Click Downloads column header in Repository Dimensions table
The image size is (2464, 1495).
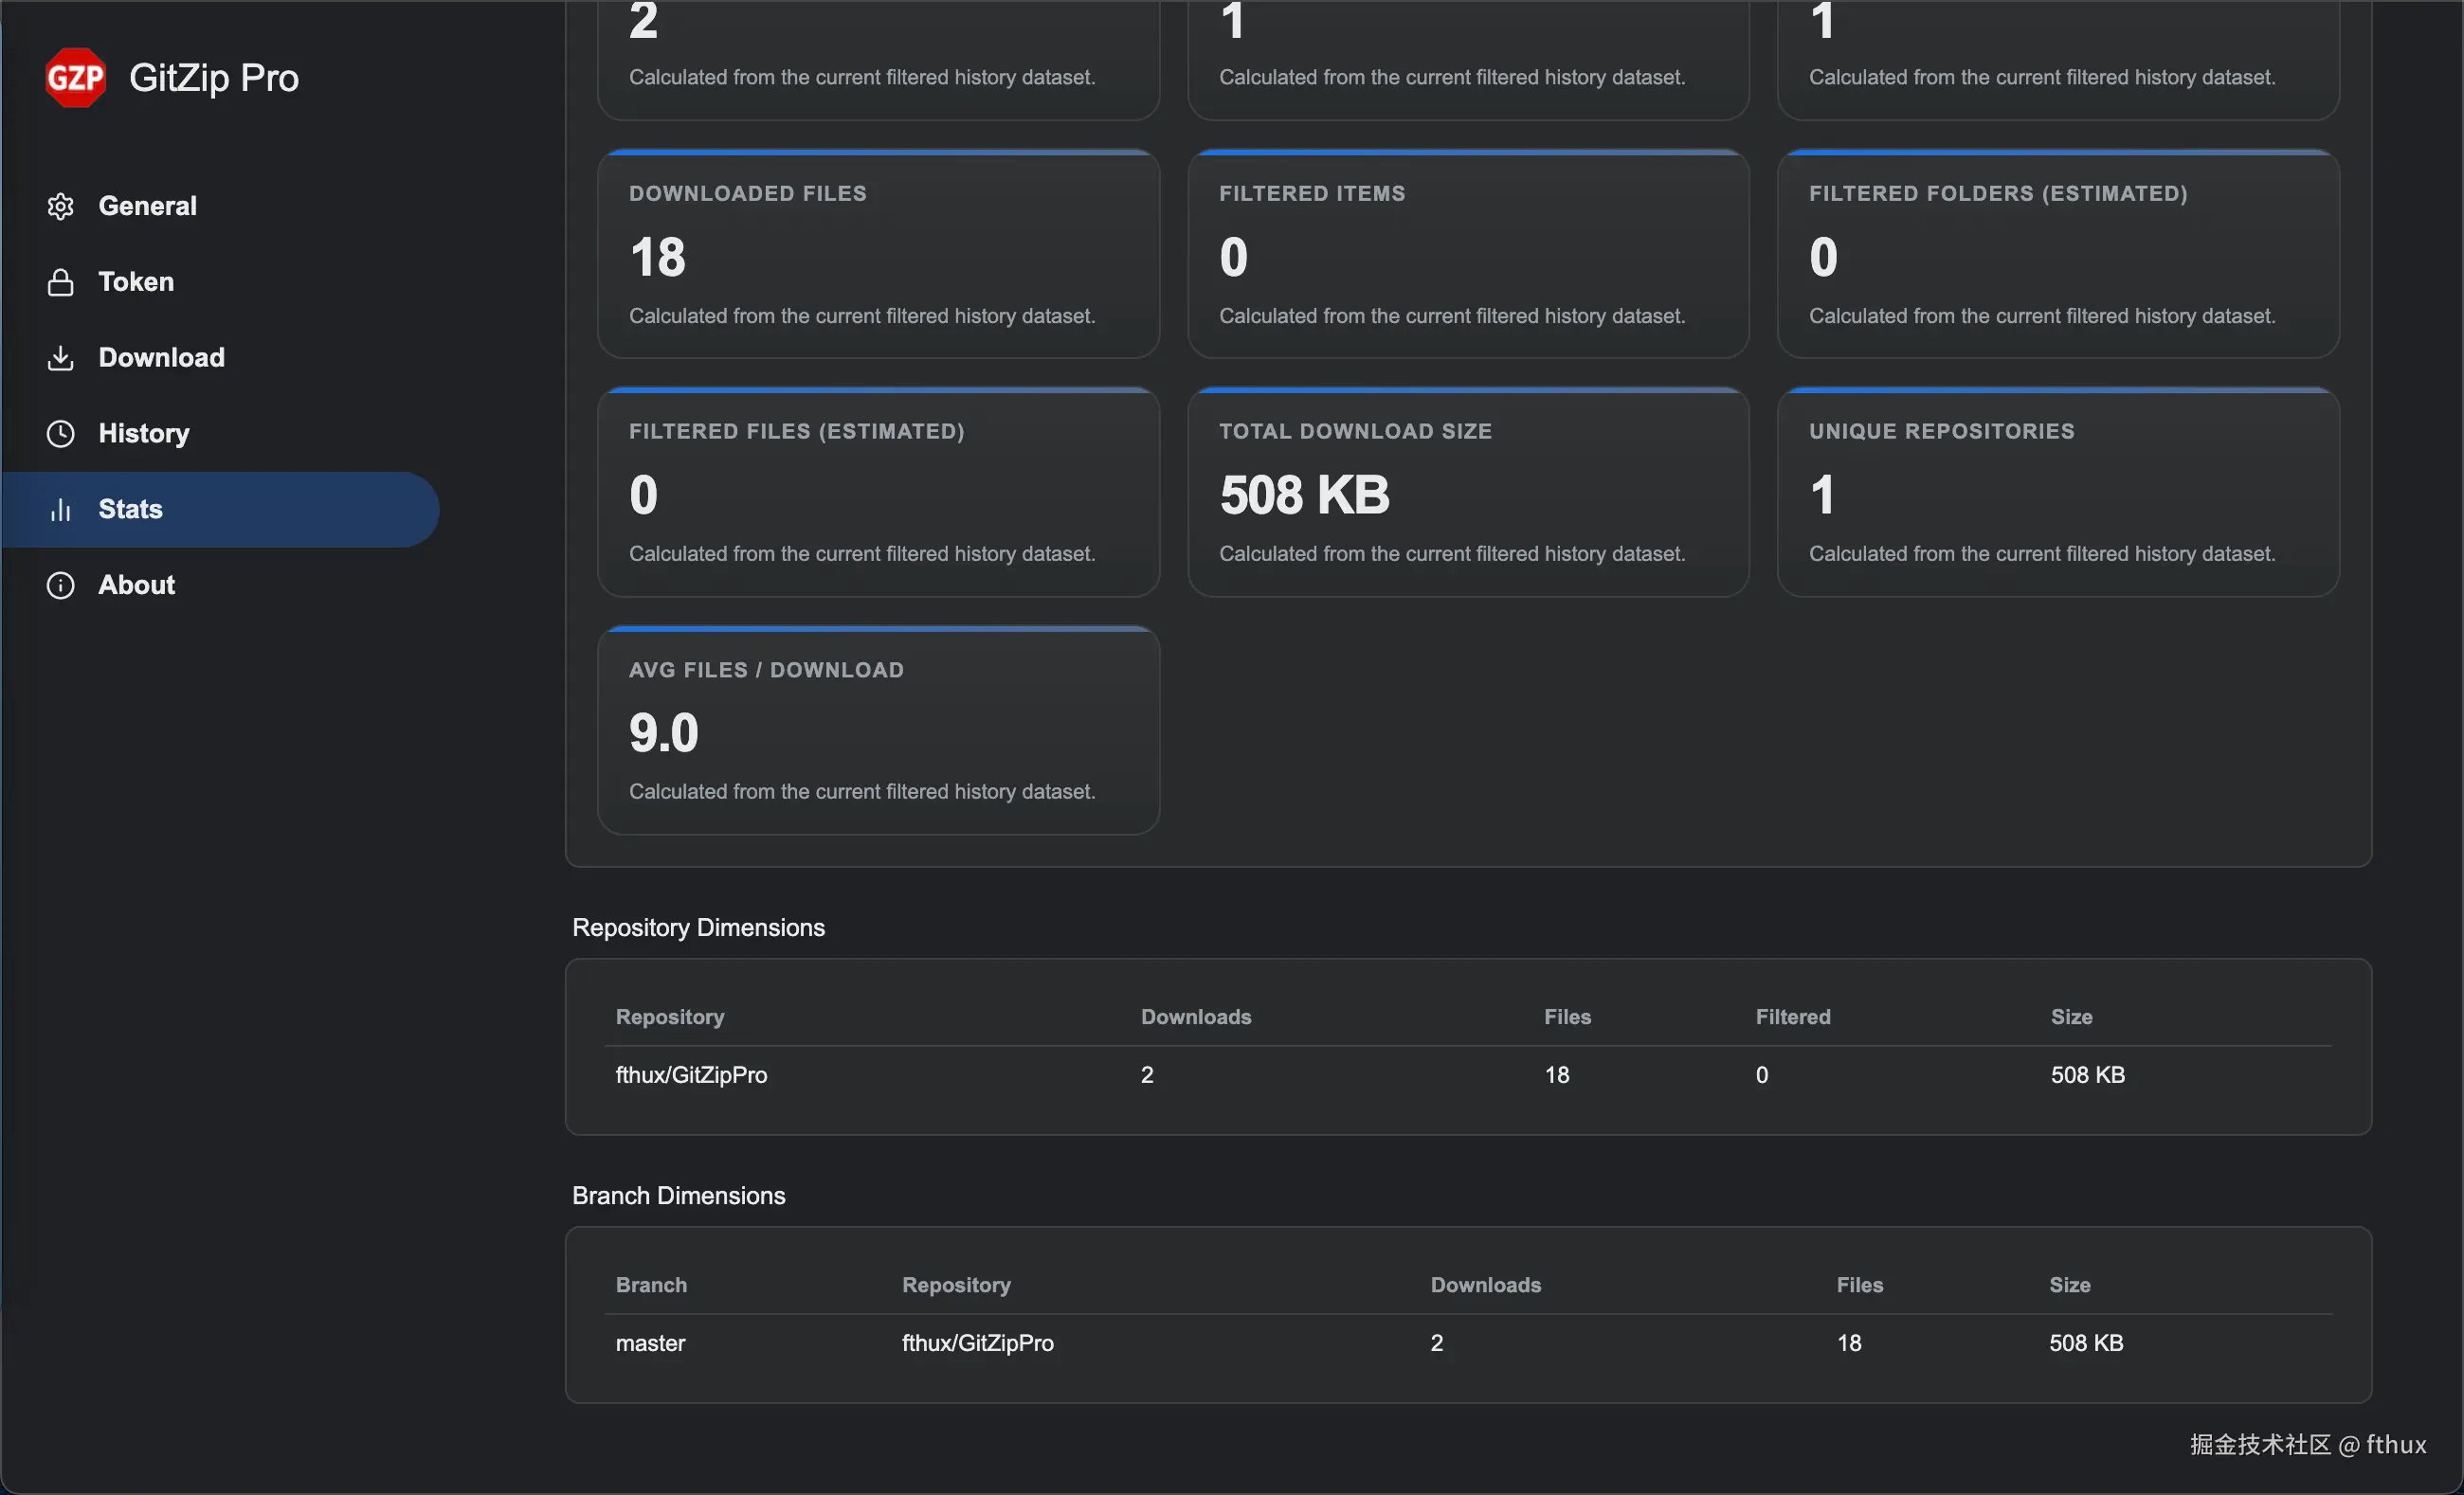[x=1196, y=1017]
